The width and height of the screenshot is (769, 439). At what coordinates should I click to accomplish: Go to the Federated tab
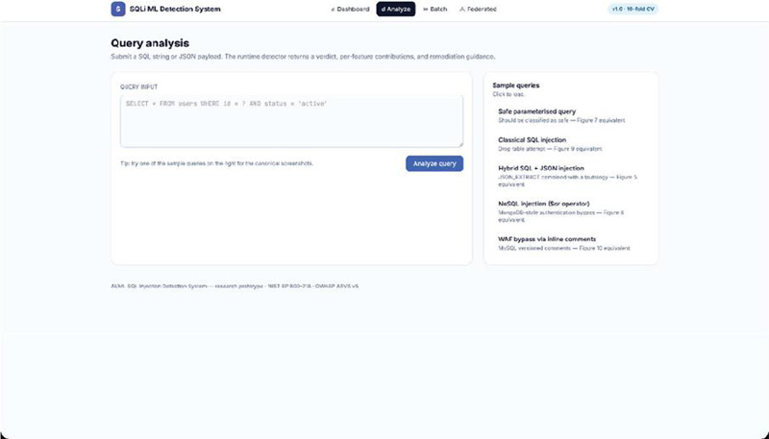click(x=478, y=9)
